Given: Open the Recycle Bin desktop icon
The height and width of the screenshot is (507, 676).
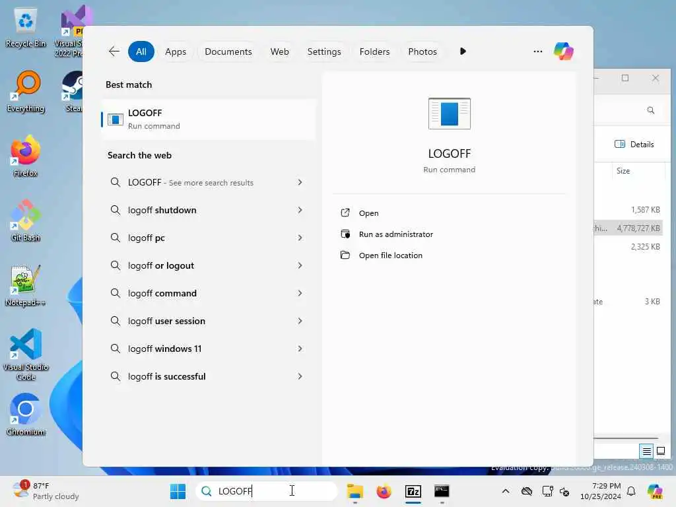Looking at the screenshot, I should click(x=26, y=28).
